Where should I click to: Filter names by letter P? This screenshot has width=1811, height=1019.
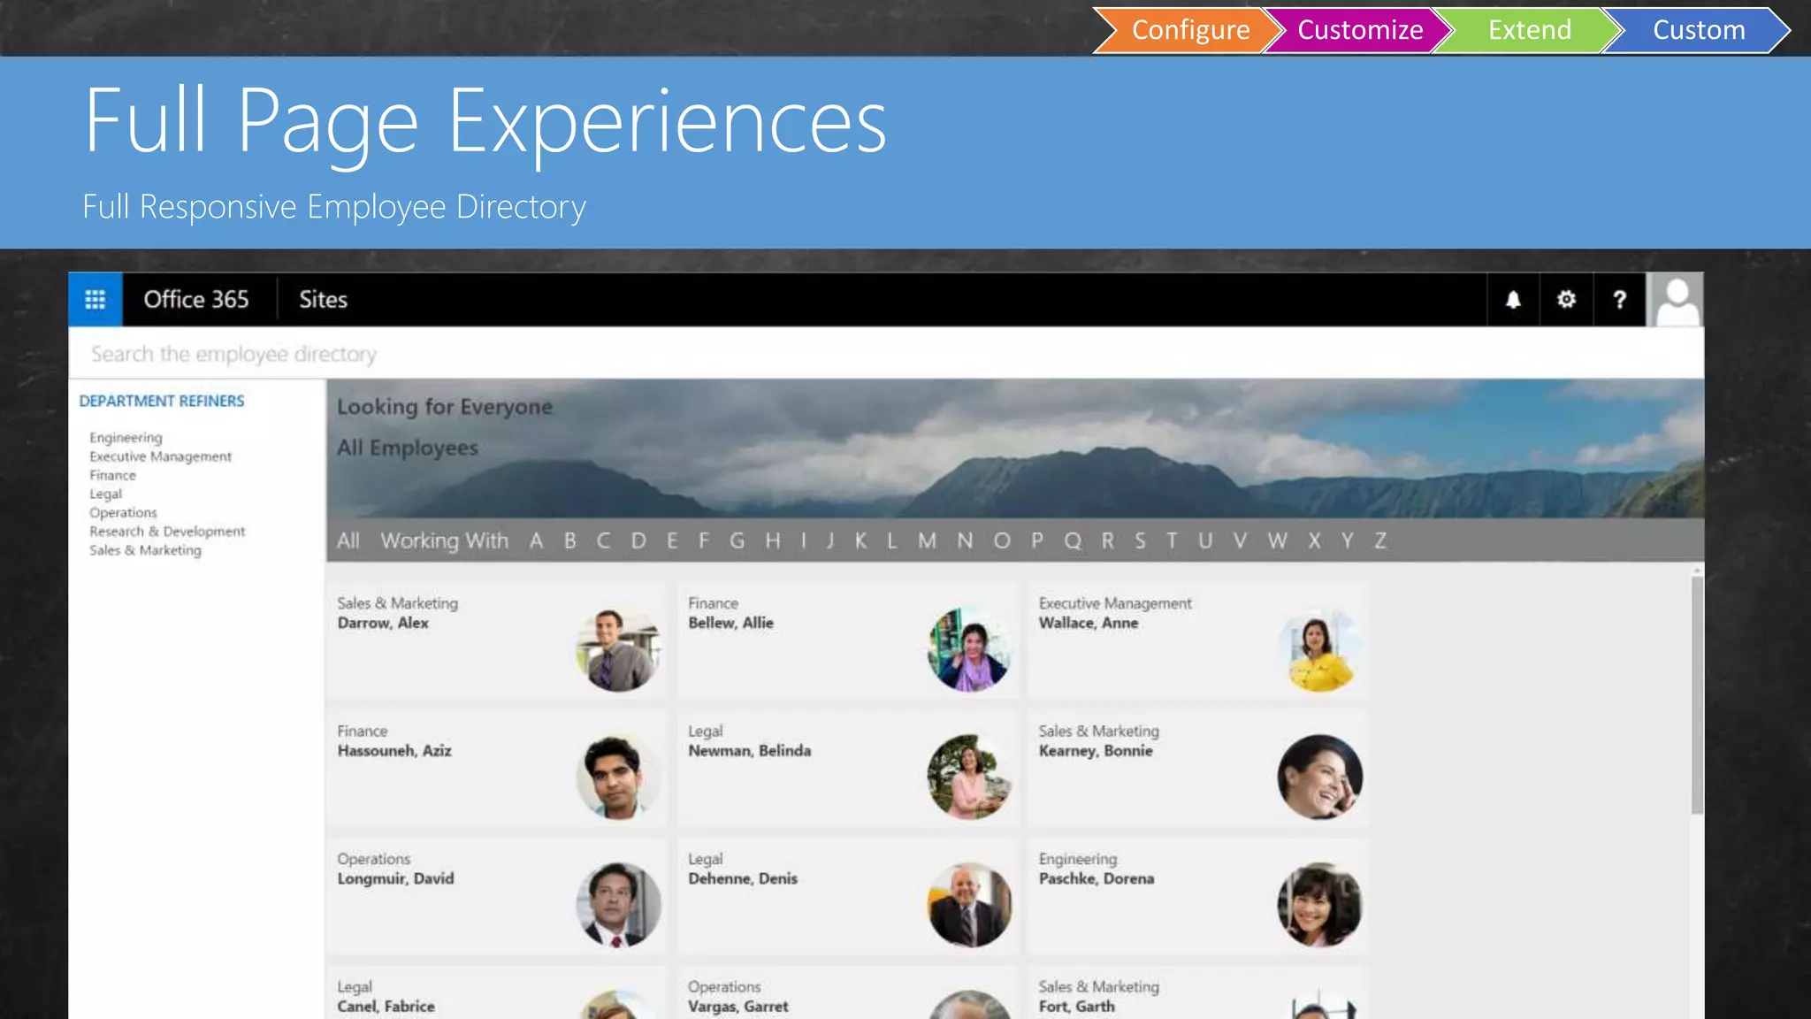click(1037, 540)
